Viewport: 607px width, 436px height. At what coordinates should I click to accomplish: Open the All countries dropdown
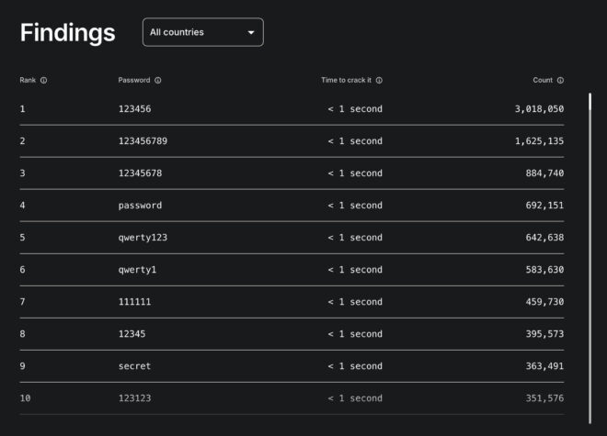click(202, 32)
